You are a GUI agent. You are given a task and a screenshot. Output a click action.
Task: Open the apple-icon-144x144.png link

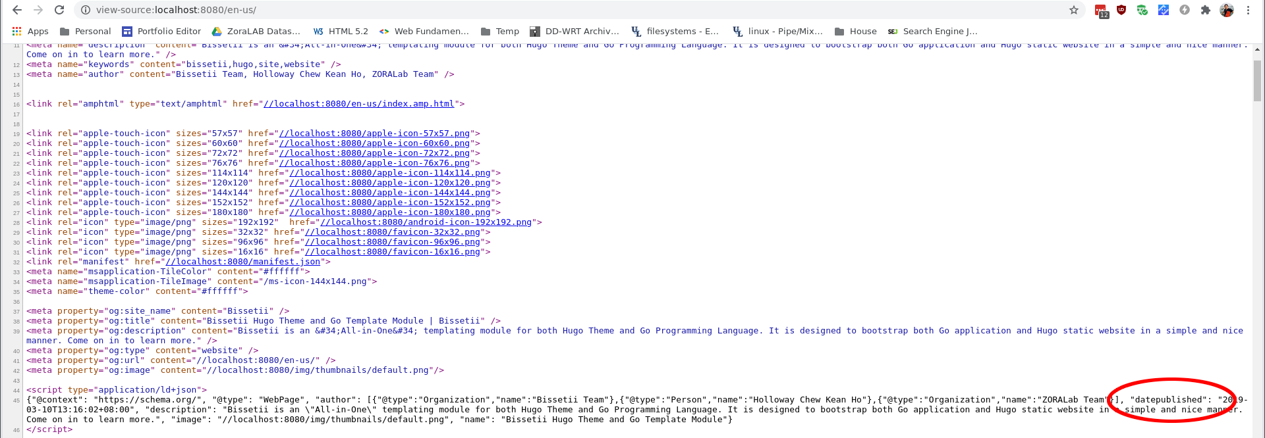point(390,193)
